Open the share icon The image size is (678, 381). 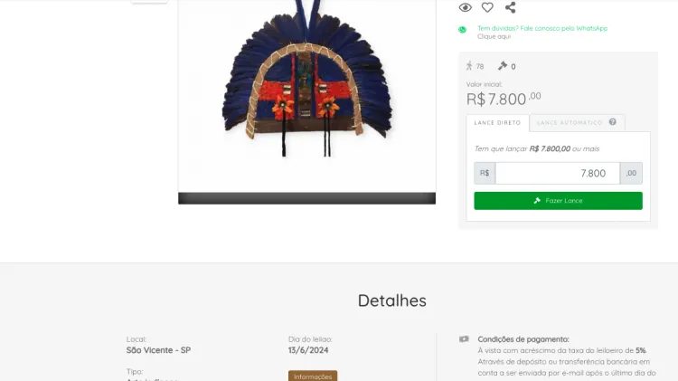coord(510,7)
